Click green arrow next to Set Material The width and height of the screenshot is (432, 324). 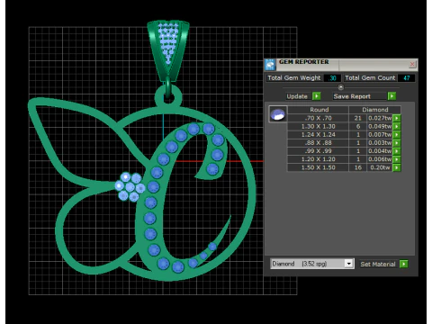[x=404, y=264]
